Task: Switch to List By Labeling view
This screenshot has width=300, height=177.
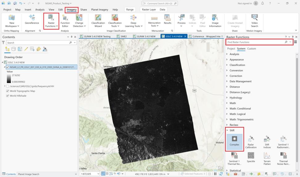Action: coord(39,49)
